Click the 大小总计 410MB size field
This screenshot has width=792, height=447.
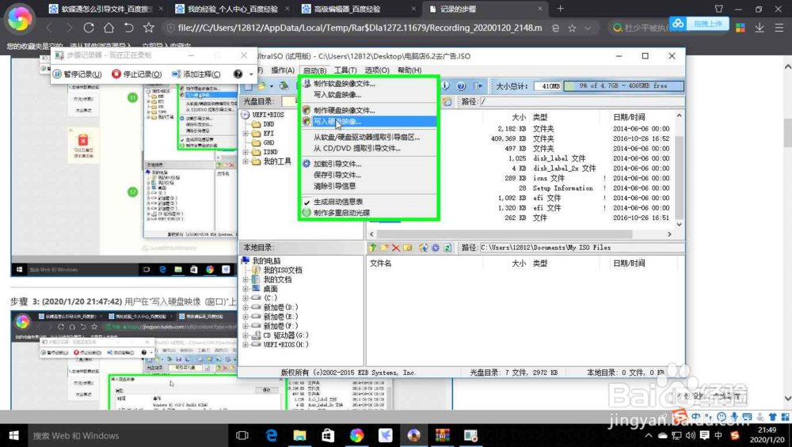[x=548, y=86]
